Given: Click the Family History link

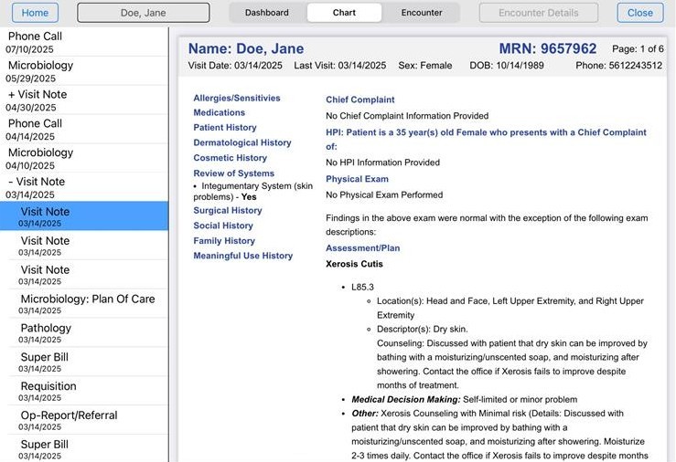Looking at the screenshot, I should pyautogui.click(x=224, y=241).
